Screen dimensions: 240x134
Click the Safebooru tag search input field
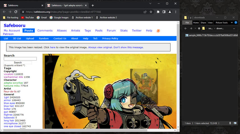[20, 59]
